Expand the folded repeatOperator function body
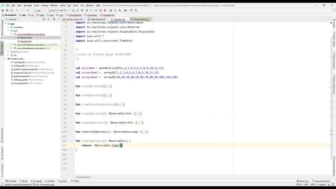The height and width of the screenshot is (189, 336). (140, 122)
